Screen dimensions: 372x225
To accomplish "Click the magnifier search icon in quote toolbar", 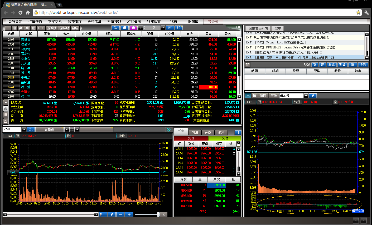I will [115, 28].
